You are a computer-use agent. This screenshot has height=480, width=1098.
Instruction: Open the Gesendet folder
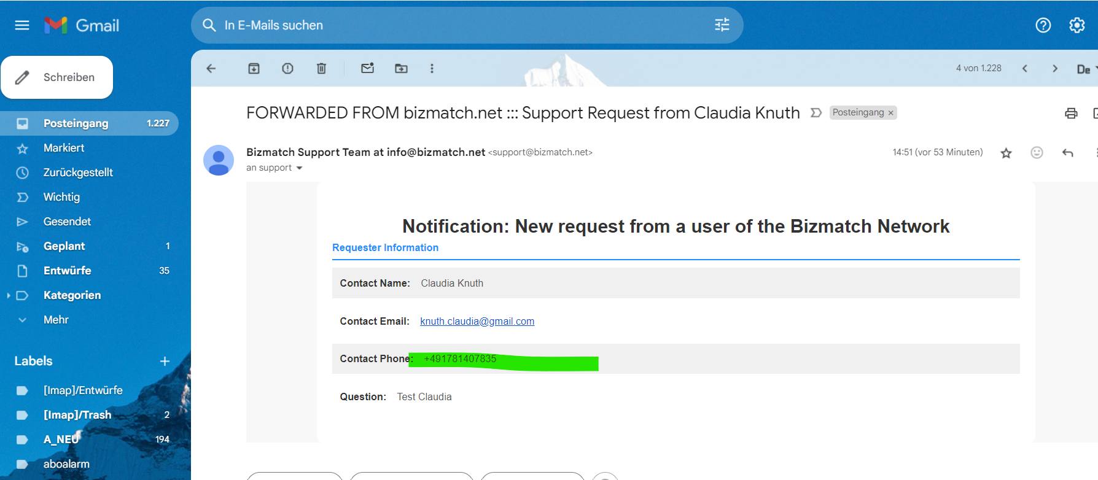click(x=67, y=222)
